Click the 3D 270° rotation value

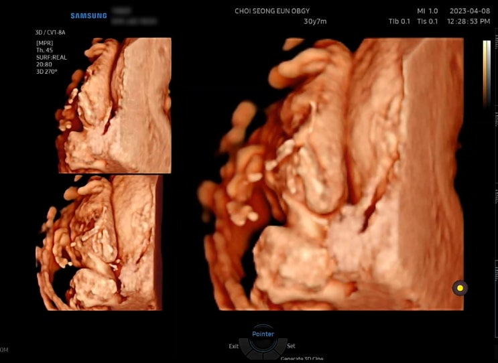coord(47,72)
